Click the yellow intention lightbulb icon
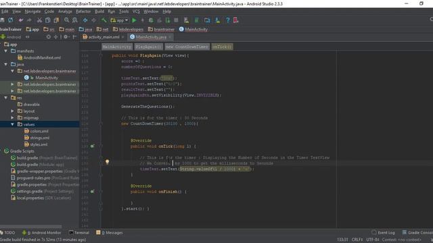This screenshot has height=243, width=433. pos(107,162)
